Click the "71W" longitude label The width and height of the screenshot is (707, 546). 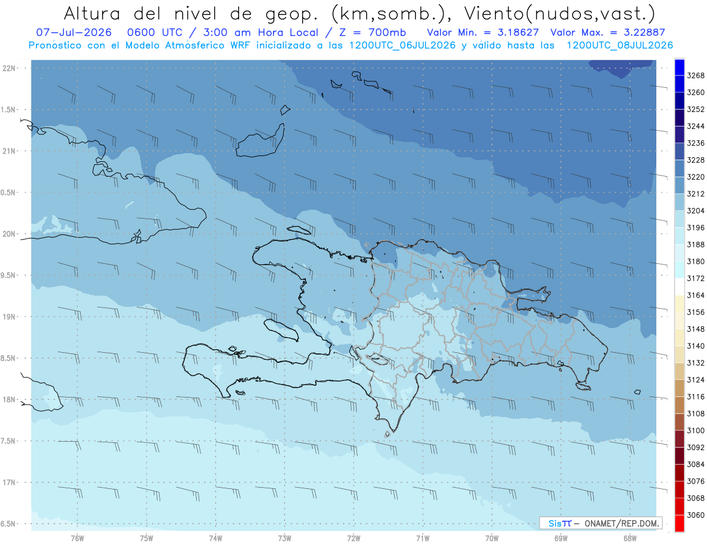tap(423, 538)
